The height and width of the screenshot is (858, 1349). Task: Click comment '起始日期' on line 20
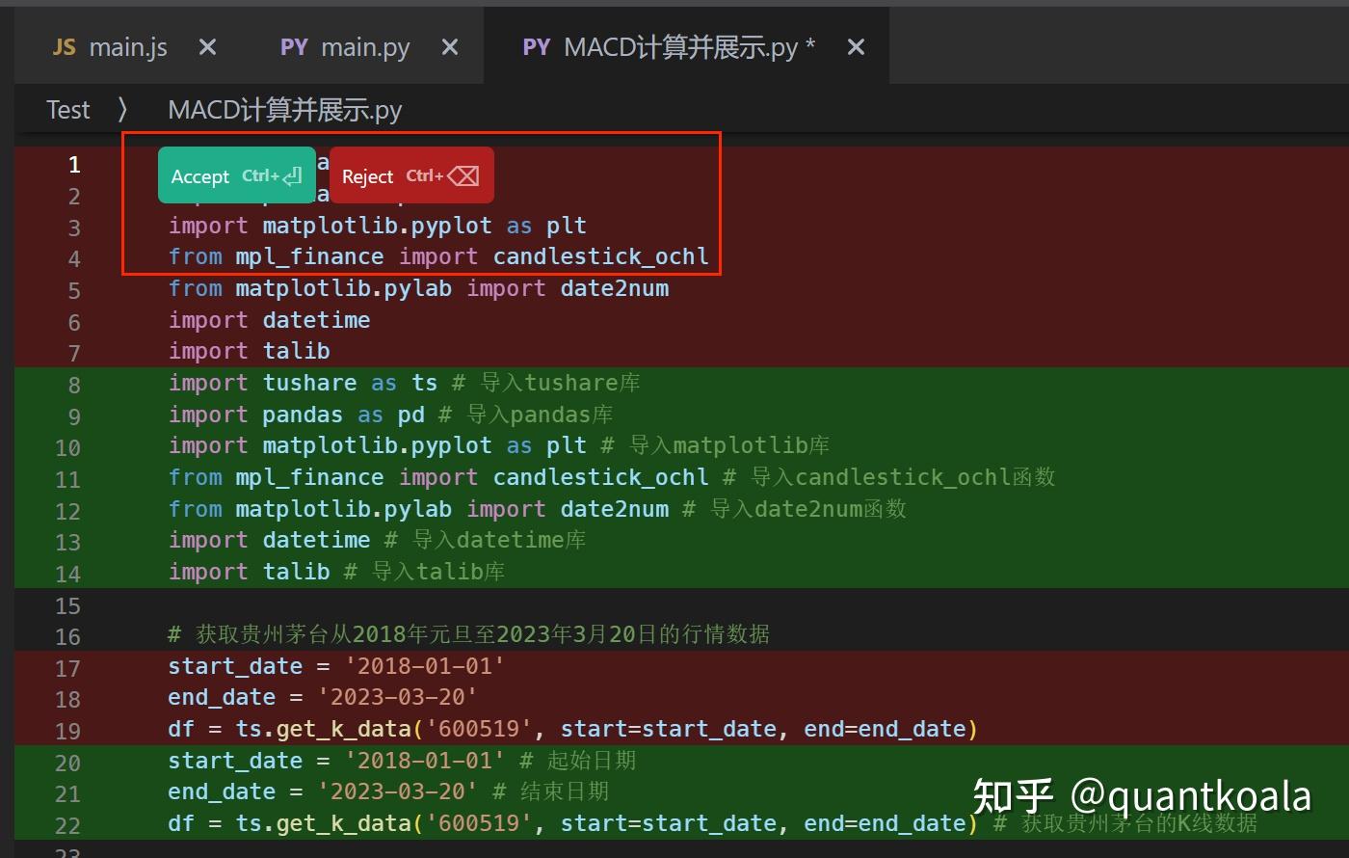click(592, 761)
